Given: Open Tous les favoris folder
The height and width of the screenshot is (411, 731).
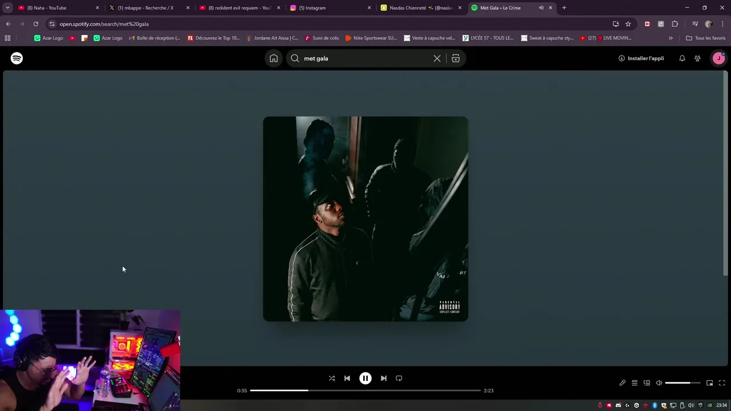Looking at the screenshot, I should tap(706, 38).
